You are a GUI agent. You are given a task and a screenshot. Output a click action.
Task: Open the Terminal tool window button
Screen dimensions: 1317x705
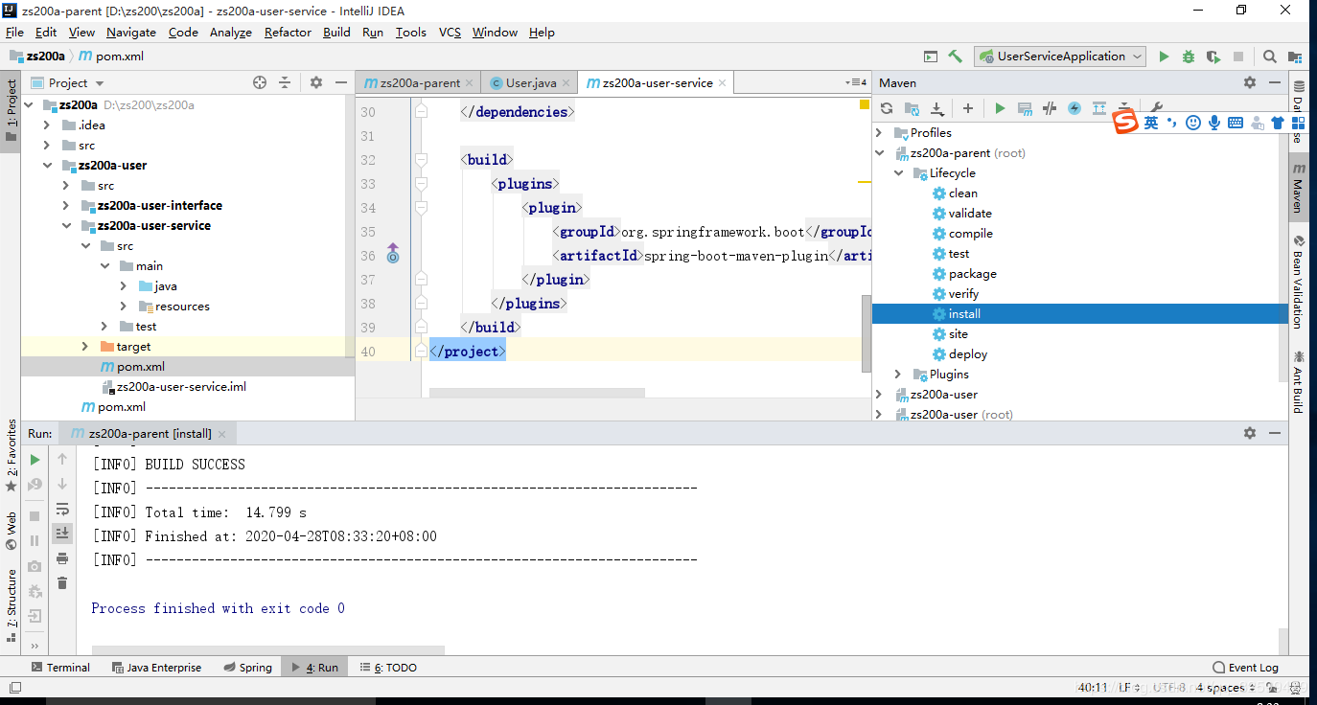click(x=60, y=668)
